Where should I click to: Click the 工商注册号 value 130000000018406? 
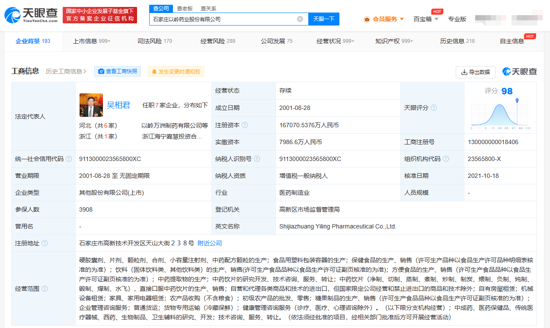tap(493, 142)
